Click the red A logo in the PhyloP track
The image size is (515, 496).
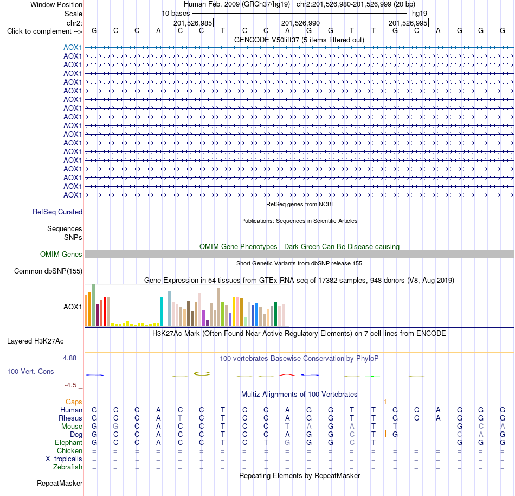click(x=287, y=374)
